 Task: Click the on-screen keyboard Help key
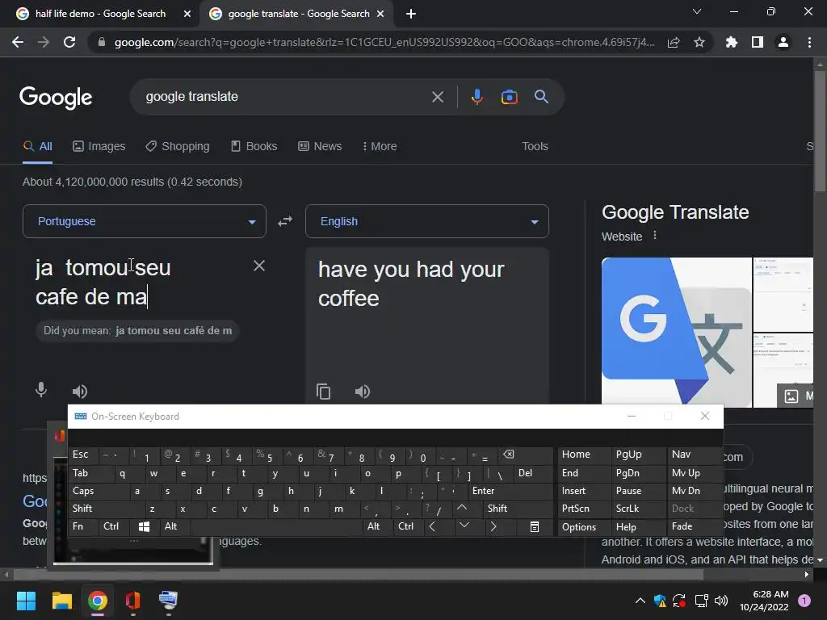click(638, 526)
